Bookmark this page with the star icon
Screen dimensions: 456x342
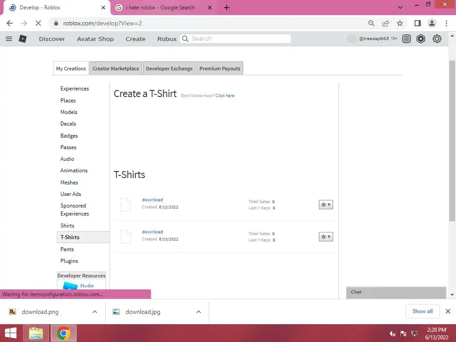tap(400, 23)
